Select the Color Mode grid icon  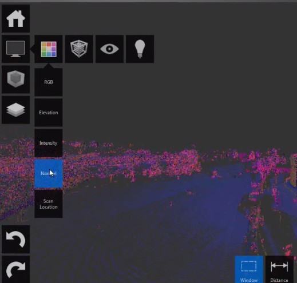(x=49, y=49)
